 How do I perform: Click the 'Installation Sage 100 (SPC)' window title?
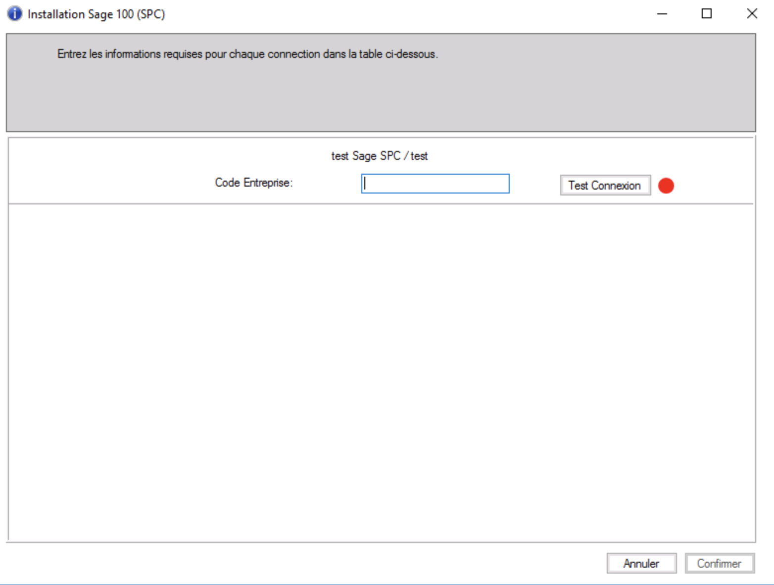(x=96, y=14)
